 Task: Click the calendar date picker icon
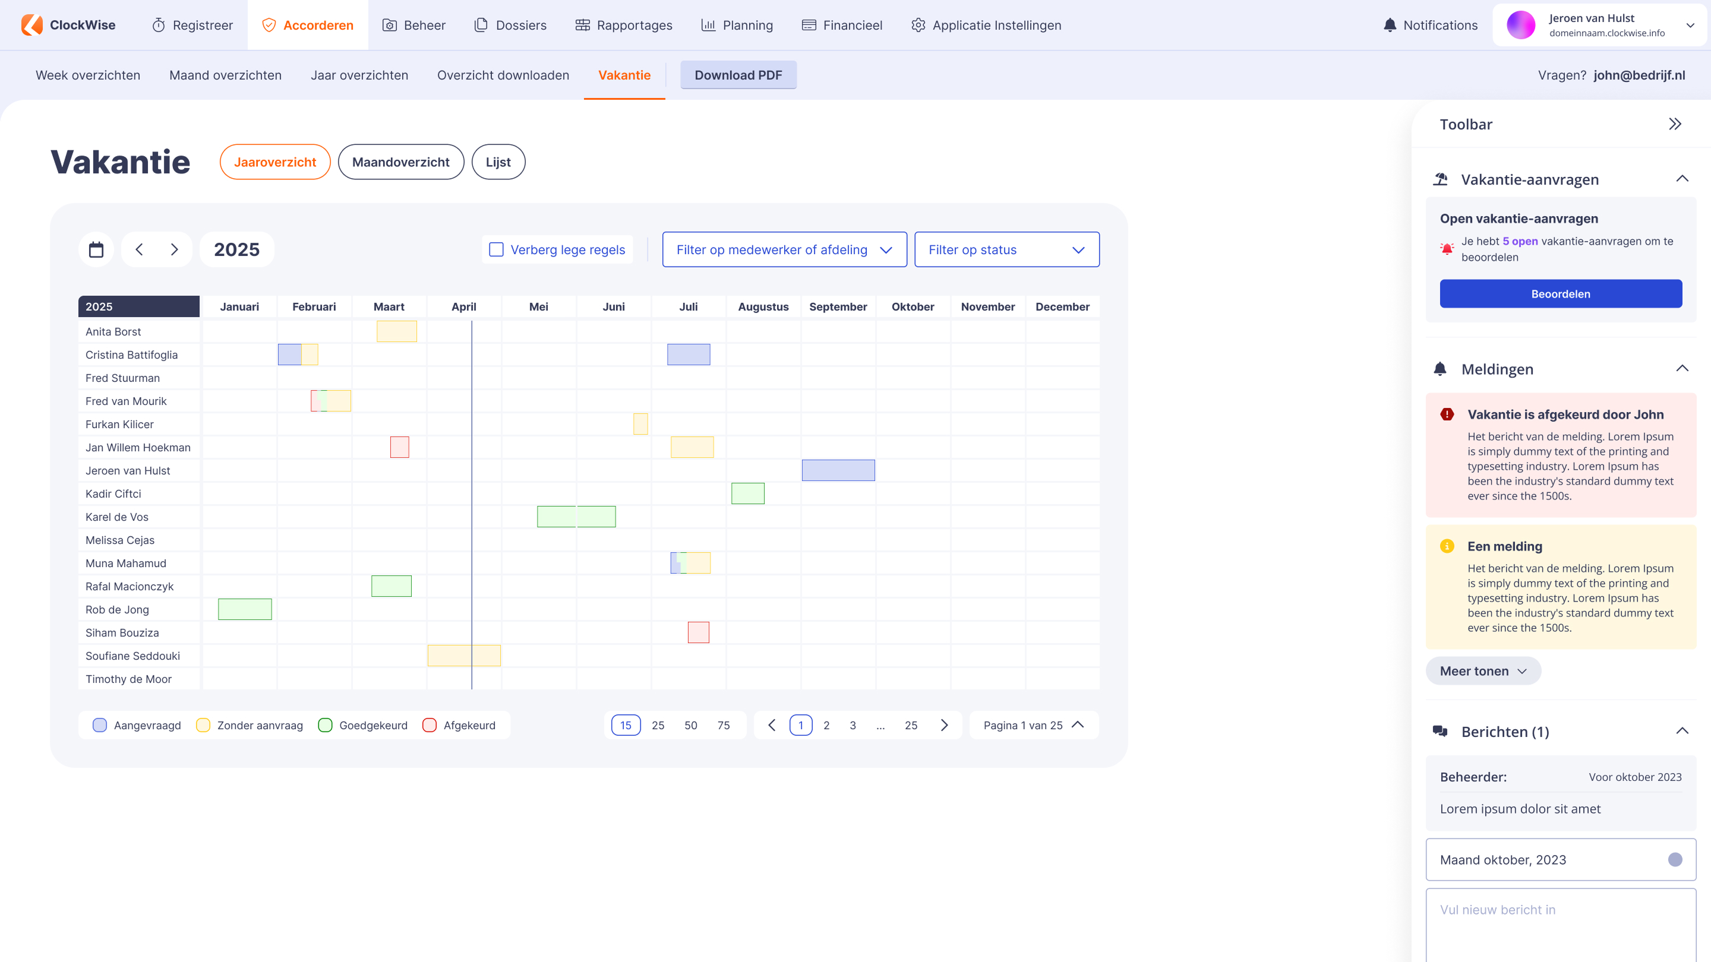pyautogui.click(x=96, y=249)
